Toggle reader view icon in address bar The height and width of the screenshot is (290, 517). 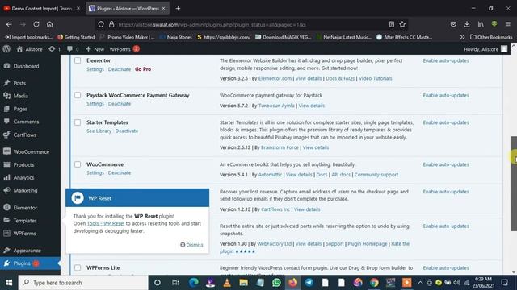click(x=391, y=24)
